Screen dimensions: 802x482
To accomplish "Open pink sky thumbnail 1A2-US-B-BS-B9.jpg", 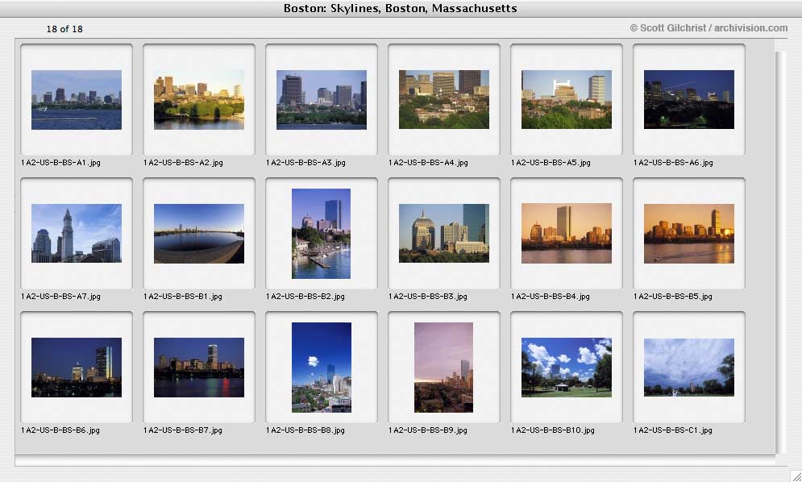I will pyautogui.click(x=443, y=368).
